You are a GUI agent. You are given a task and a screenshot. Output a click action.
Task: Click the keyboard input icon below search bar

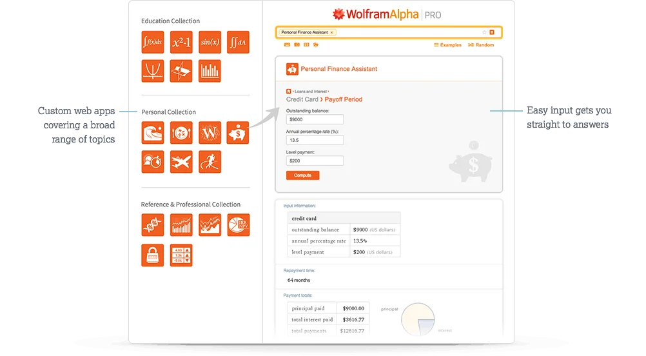(287, 44)
